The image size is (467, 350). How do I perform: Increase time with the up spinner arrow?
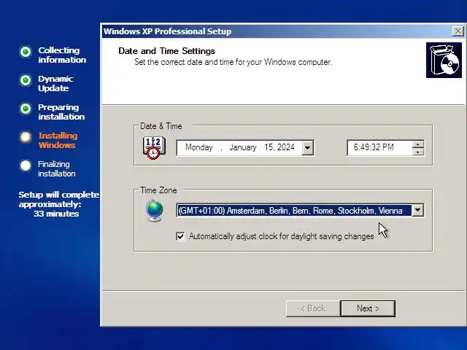pos(418,144)
